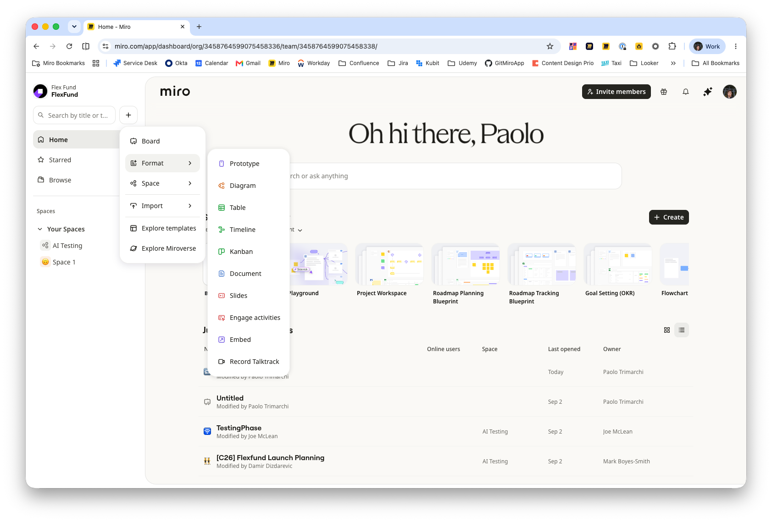Select Prototype format
The width and height of the screenshot is (772, 522).
249,164
